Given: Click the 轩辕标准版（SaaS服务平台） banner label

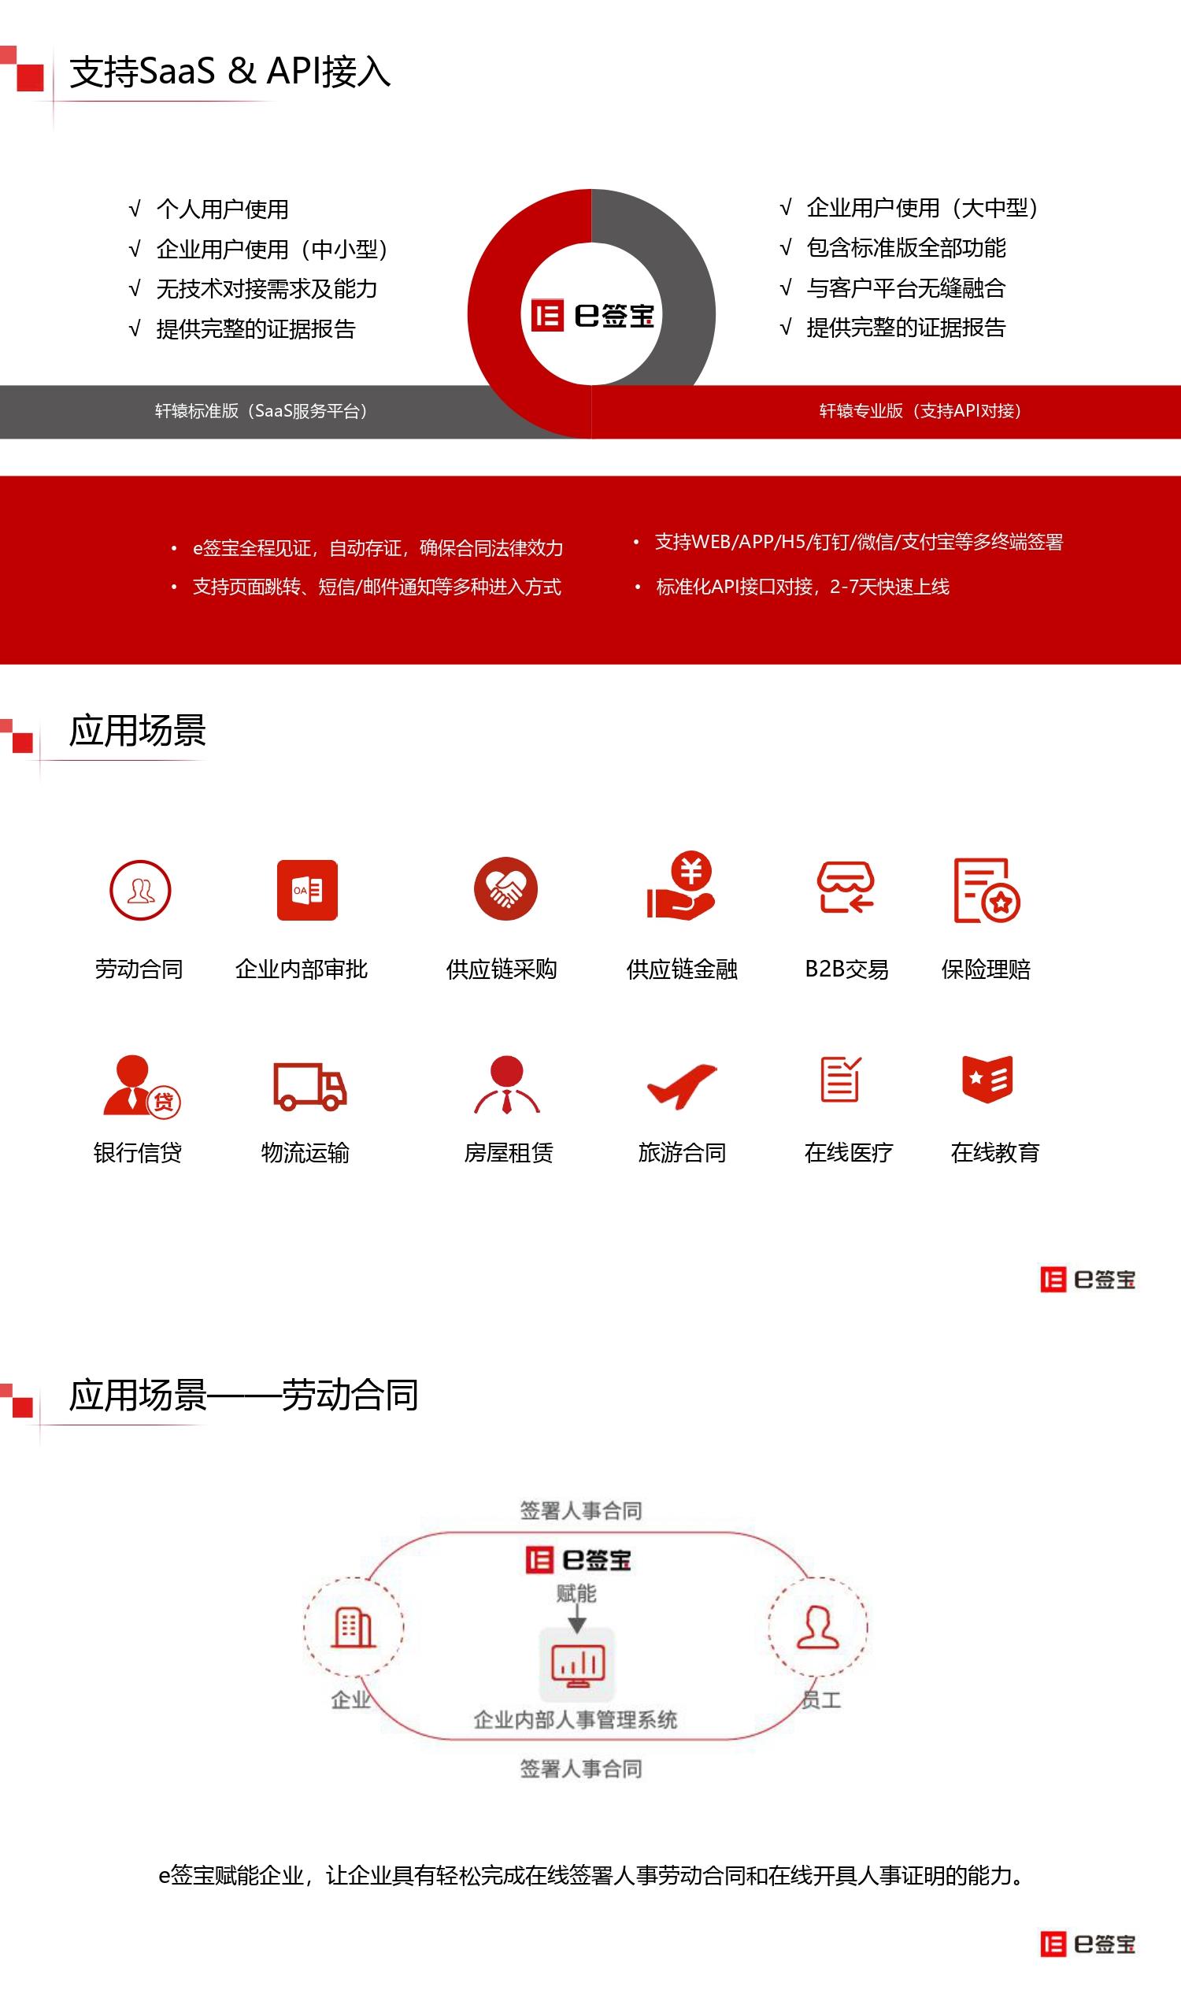Looking at the screenshot, I should [x=261, y=411].
